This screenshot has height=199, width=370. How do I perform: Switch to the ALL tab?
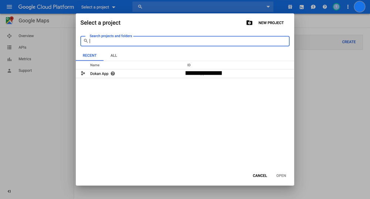(114, 55)
